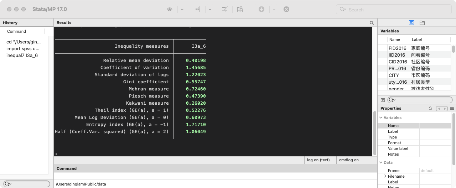Click the Label column header in Variables
Screen dimensions: 456x188
(x=417, y=40)
